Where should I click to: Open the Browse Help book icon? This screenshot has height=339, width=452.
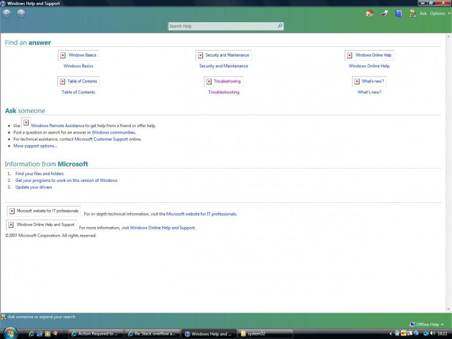(398, 13)
